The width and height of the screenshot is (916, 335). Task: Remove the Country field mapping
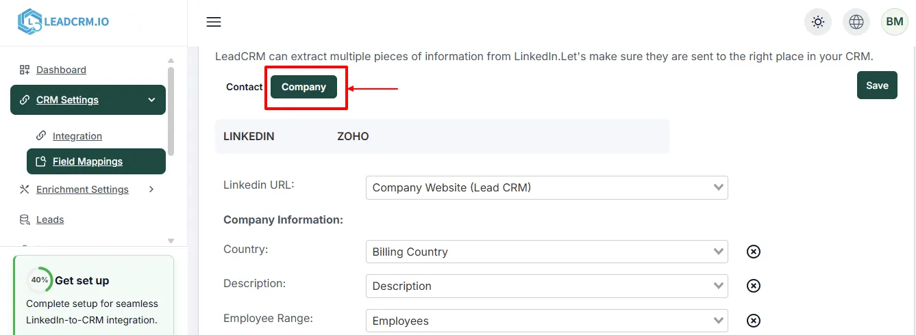pyautogui.click(x=754, y=252)
